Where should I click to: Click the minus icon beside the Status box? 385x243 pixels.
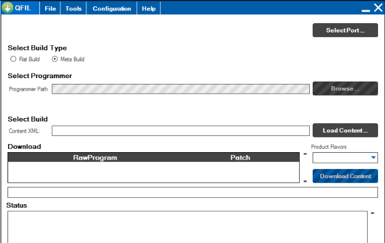point(372,212)
